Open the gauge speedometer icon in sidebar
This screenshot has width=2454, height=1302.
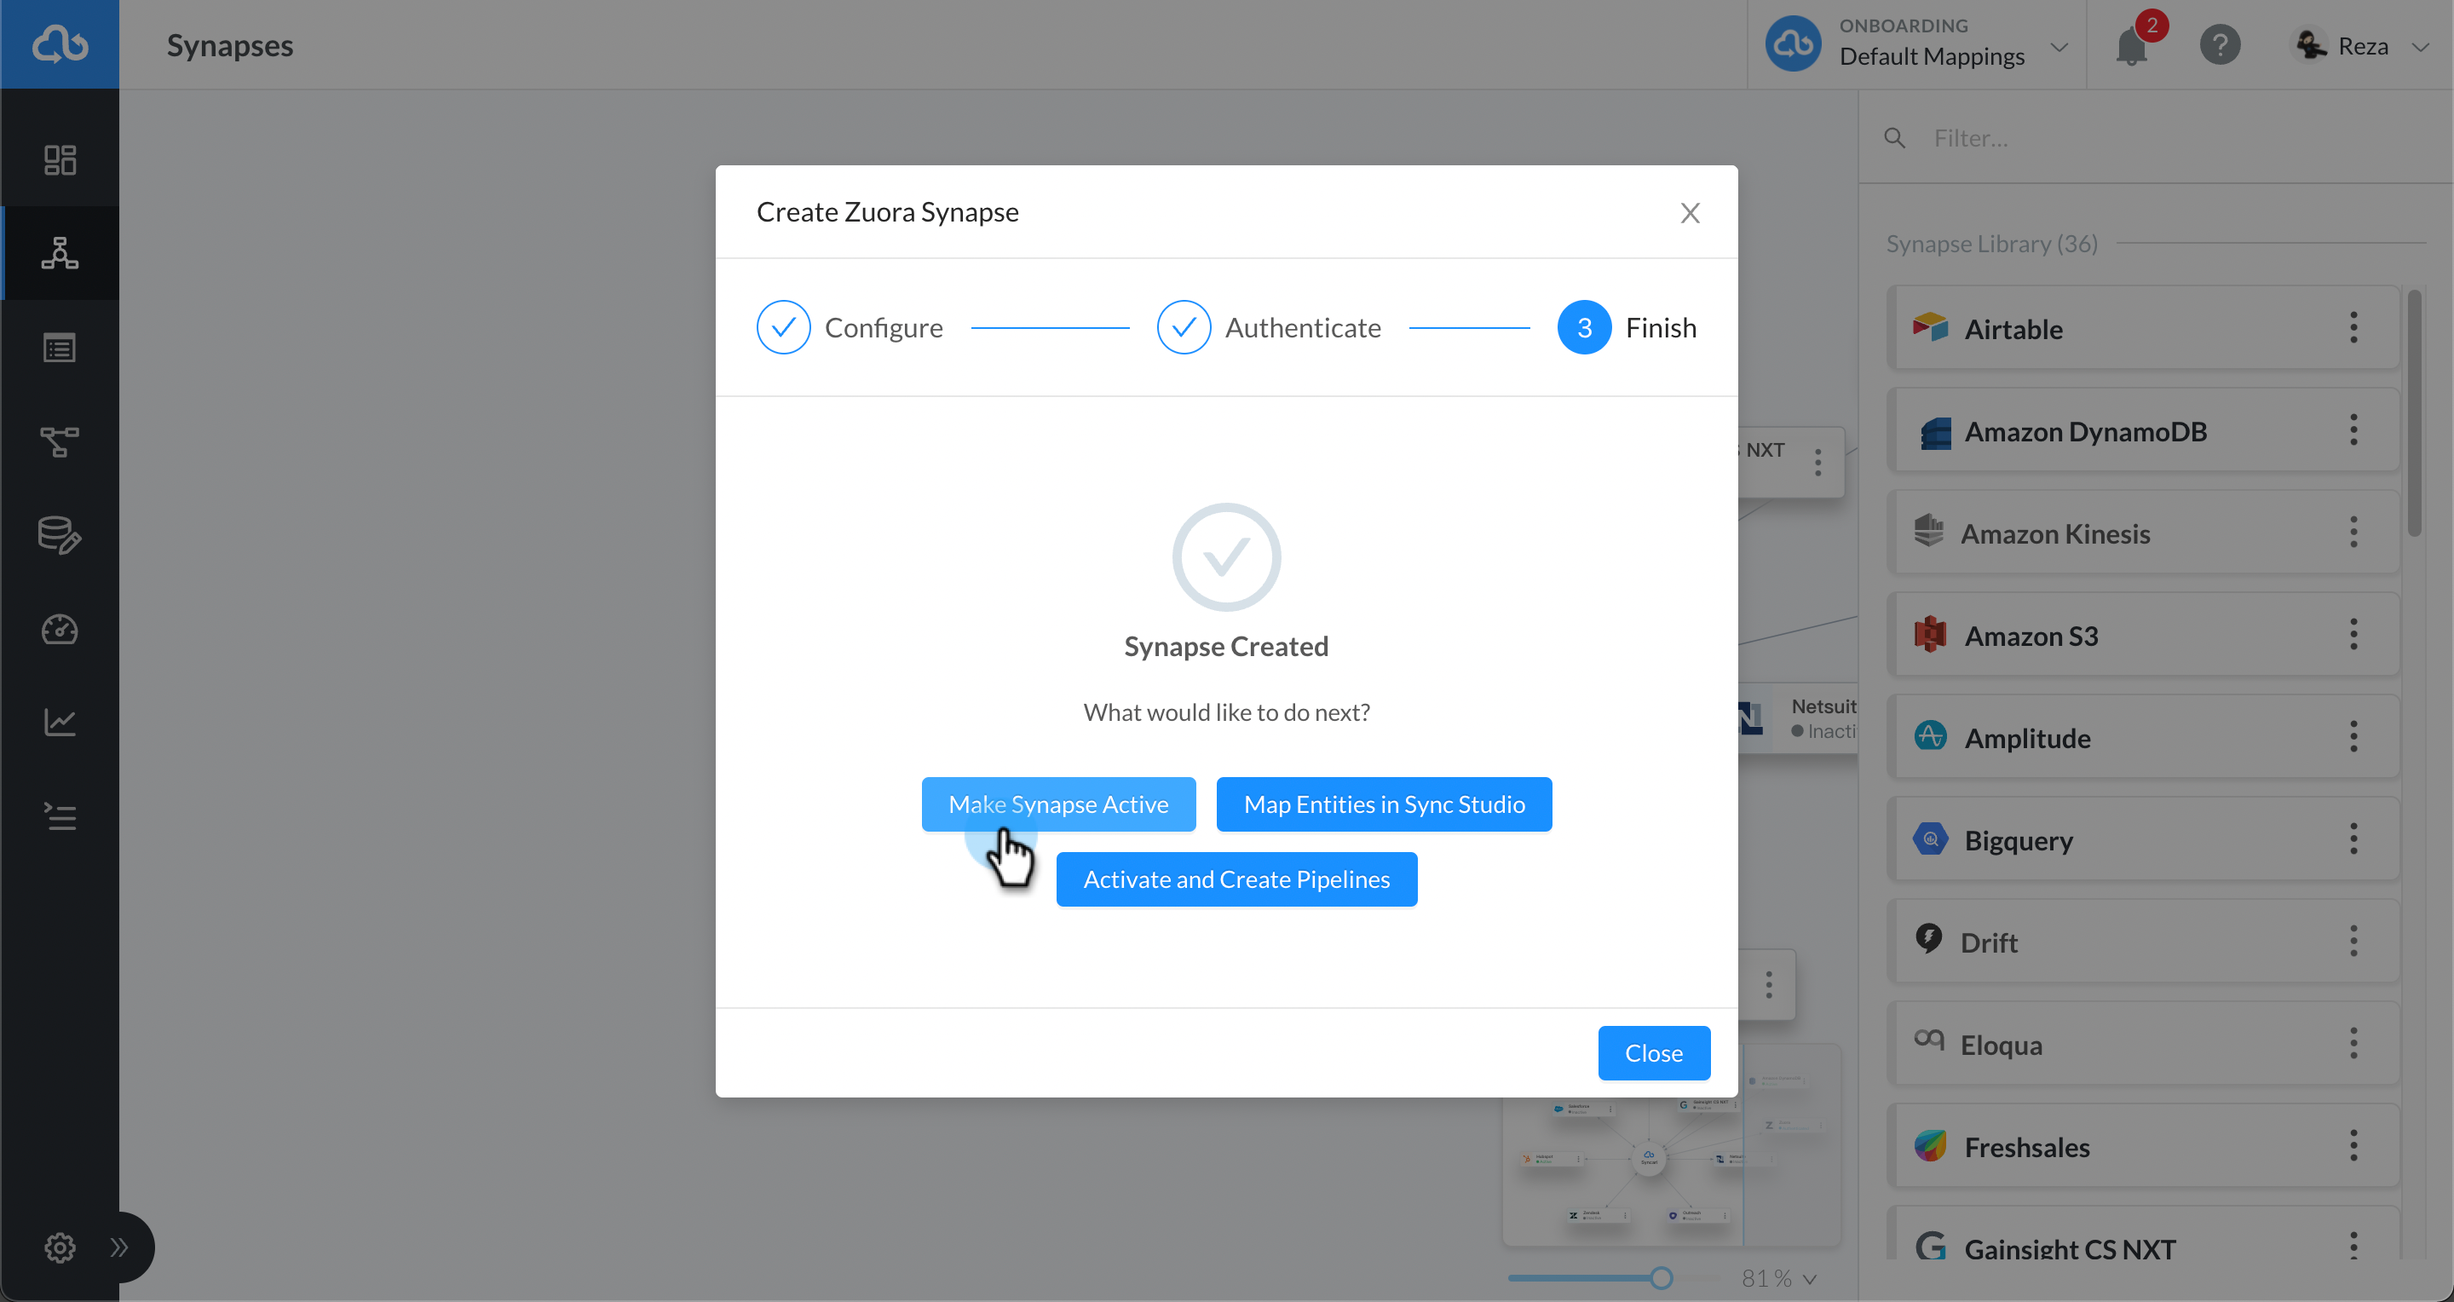[x=59, y=629]
